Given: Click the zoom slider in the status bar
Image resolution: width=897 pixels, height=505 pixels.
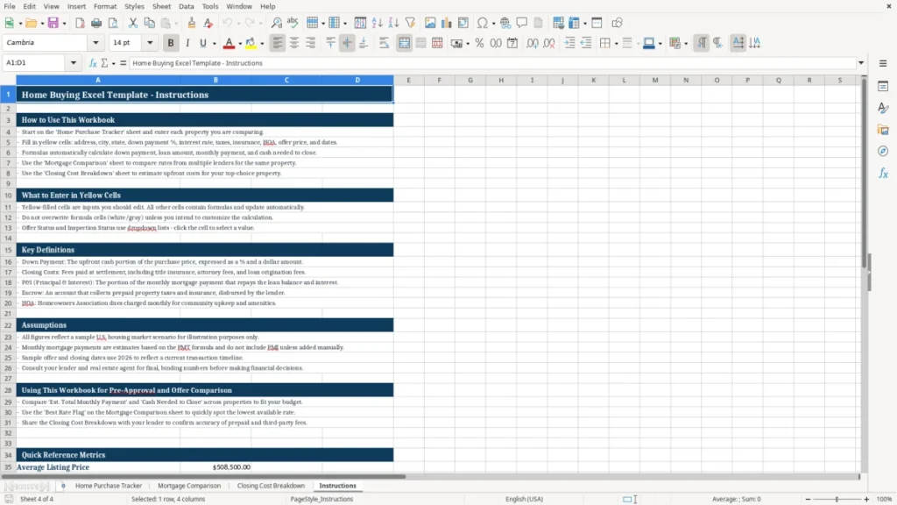Looking at the screenshot, I should point(837,499).
